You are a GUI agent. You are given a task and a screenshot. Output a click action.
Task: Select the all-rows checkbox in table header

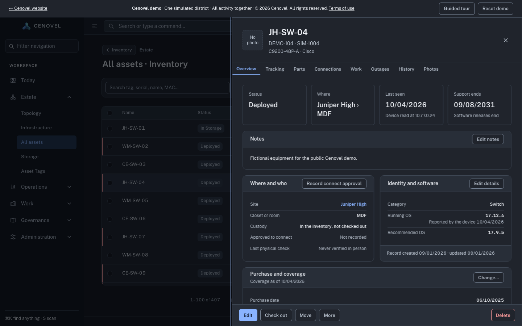pyautogui.click(x=110, y=113)
